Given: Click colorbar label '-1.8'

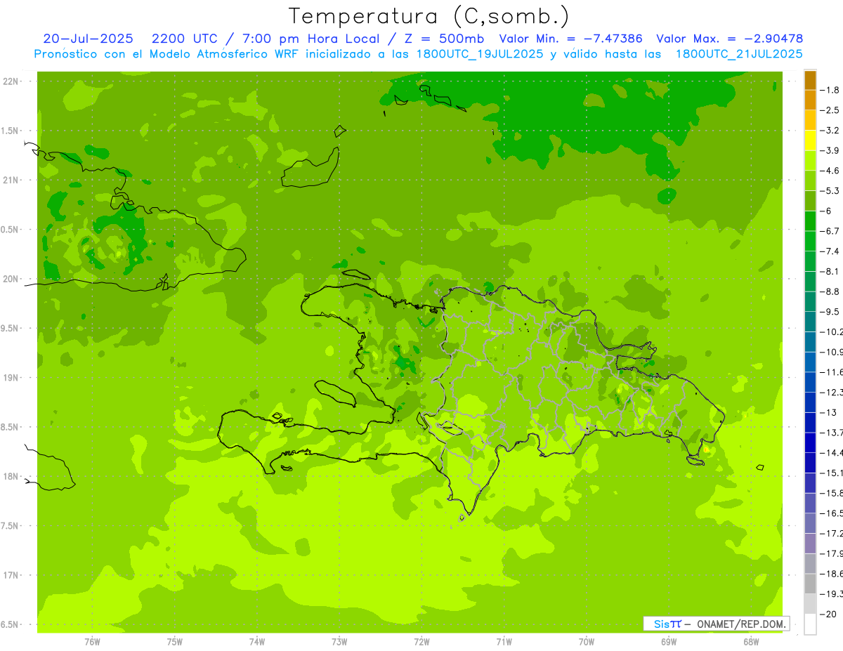Looking at the screenshot, I should [829, 90].
